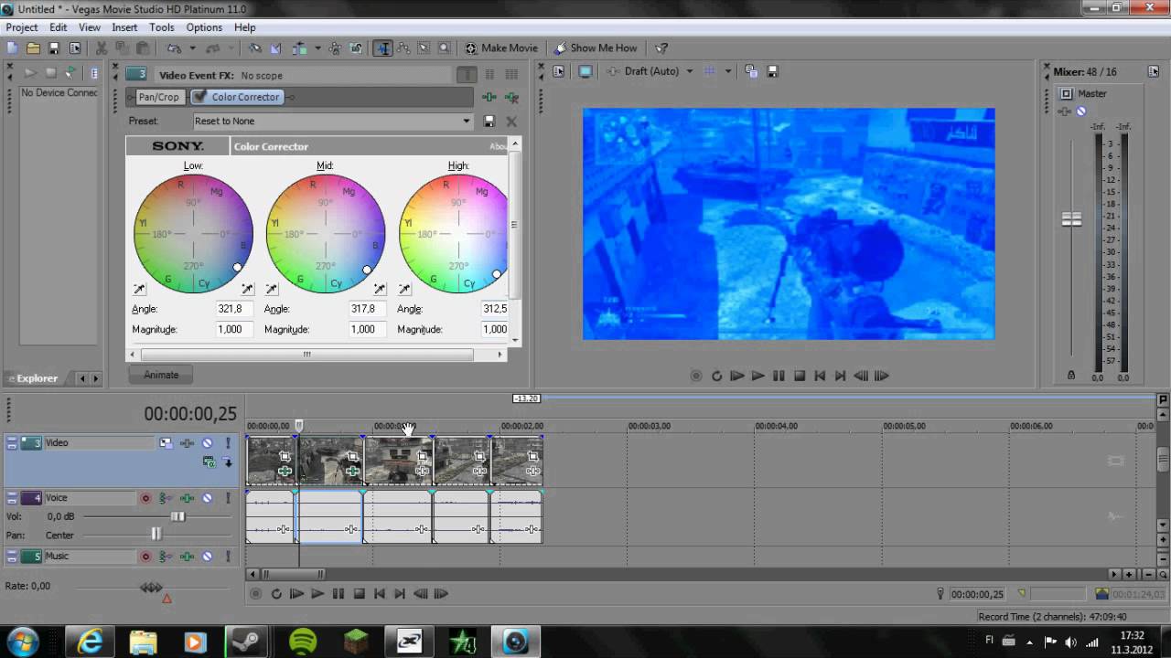Open Show Me How tutorials
Screen dimensions: 1171x658
[596, 48]
